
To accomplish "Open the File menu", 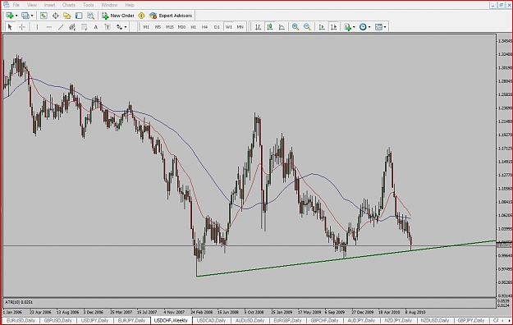I will (16, 5).
